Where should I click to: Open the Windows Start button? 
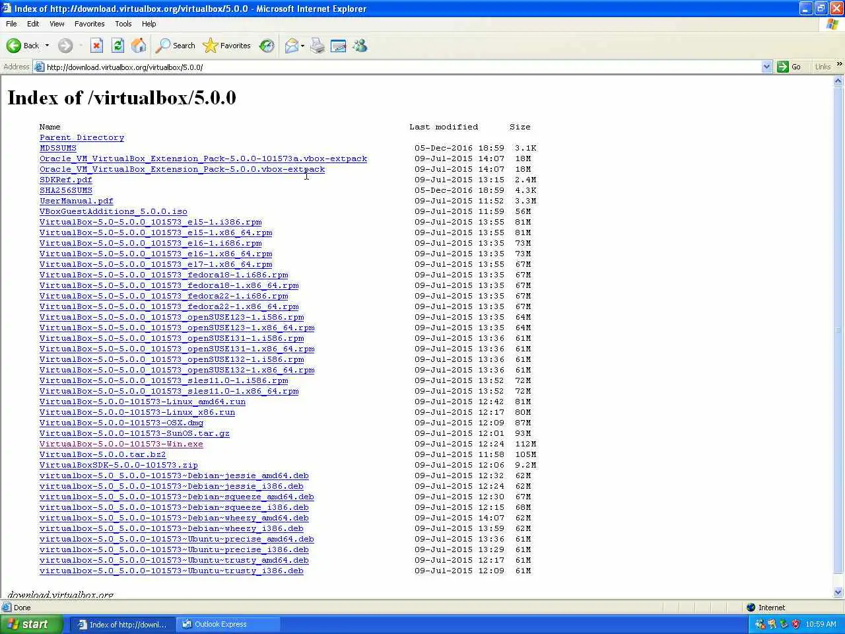32,624
